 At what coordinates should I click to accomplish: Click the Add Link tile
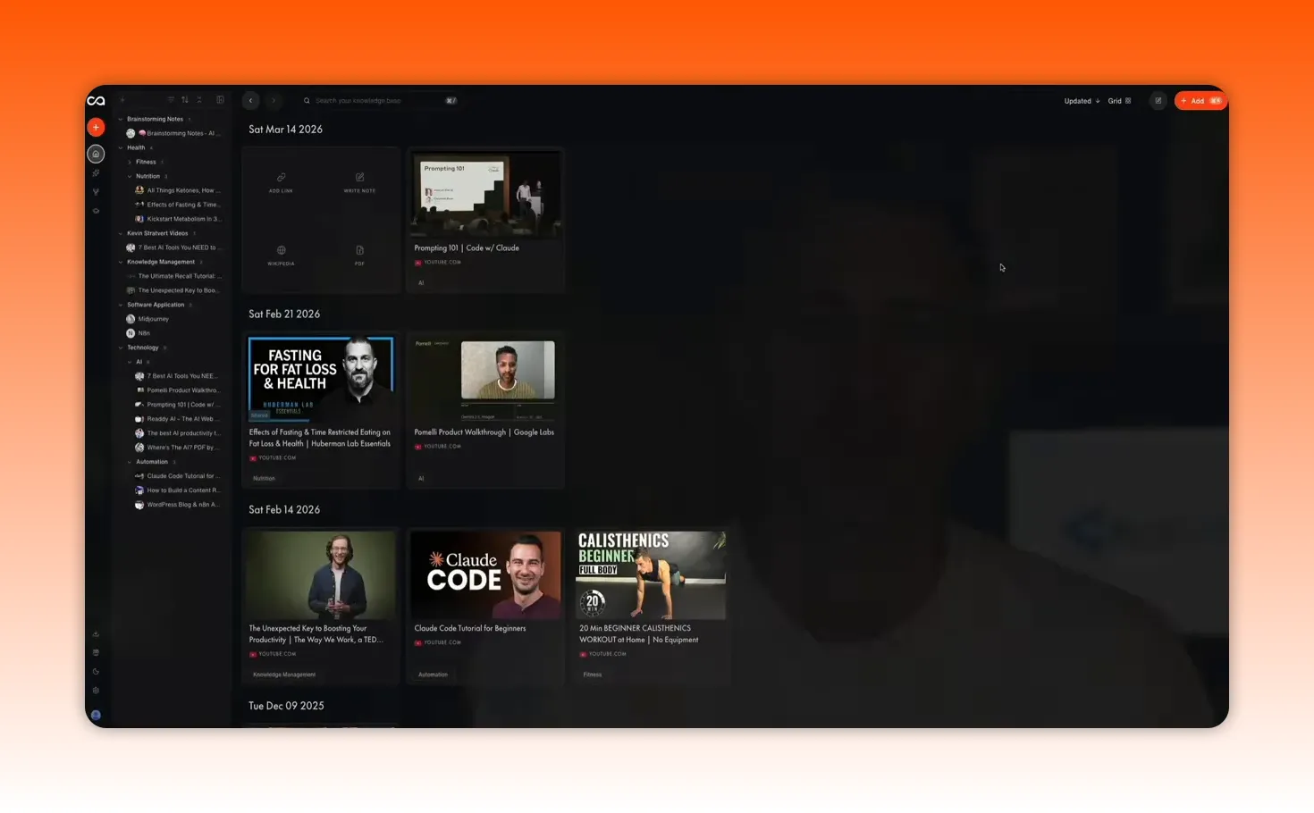[x=281, y=182]
